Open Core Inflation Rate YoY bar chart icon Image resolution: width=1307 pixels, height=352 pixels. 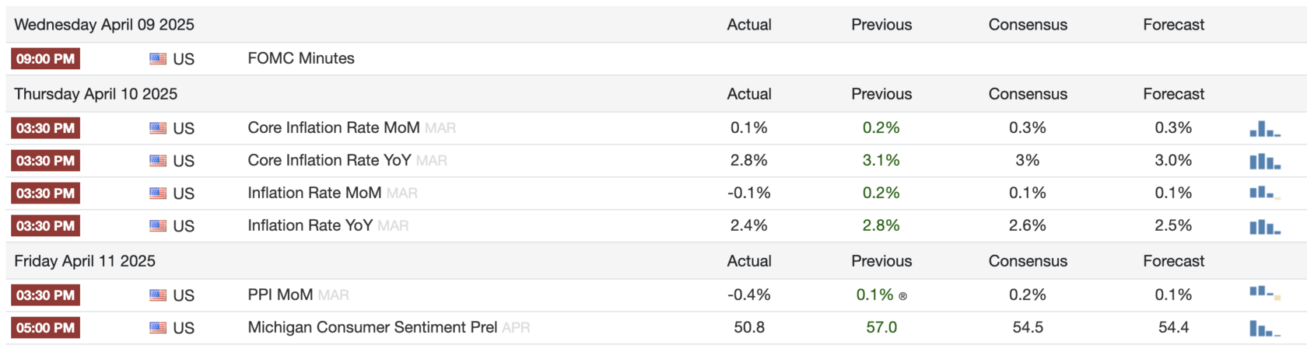point(1265,161)
